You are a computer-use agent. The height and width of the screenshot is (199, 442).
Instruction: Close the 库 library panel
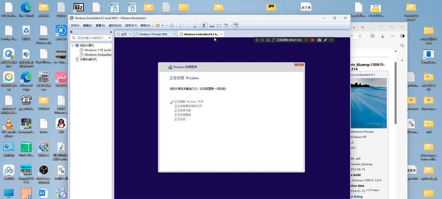click(x=111, y=32)
